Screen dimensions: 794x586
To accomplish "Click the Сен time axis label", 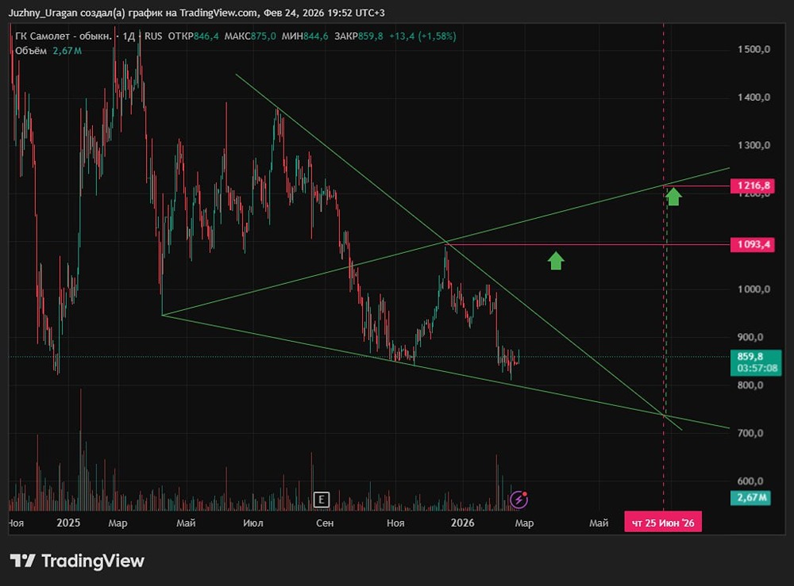I will 325,523.
